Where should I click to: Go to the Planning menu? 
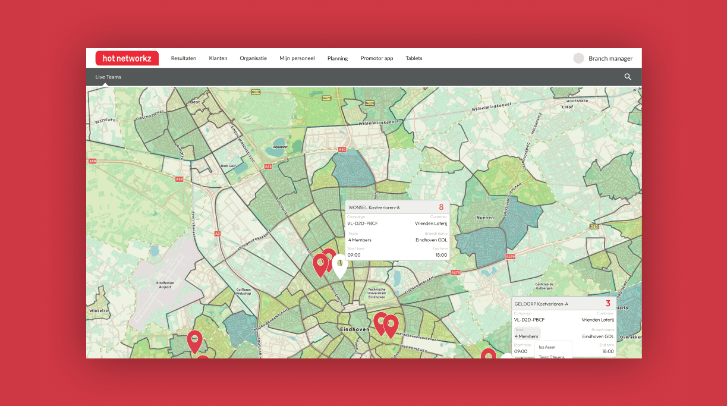coord(338,58)
